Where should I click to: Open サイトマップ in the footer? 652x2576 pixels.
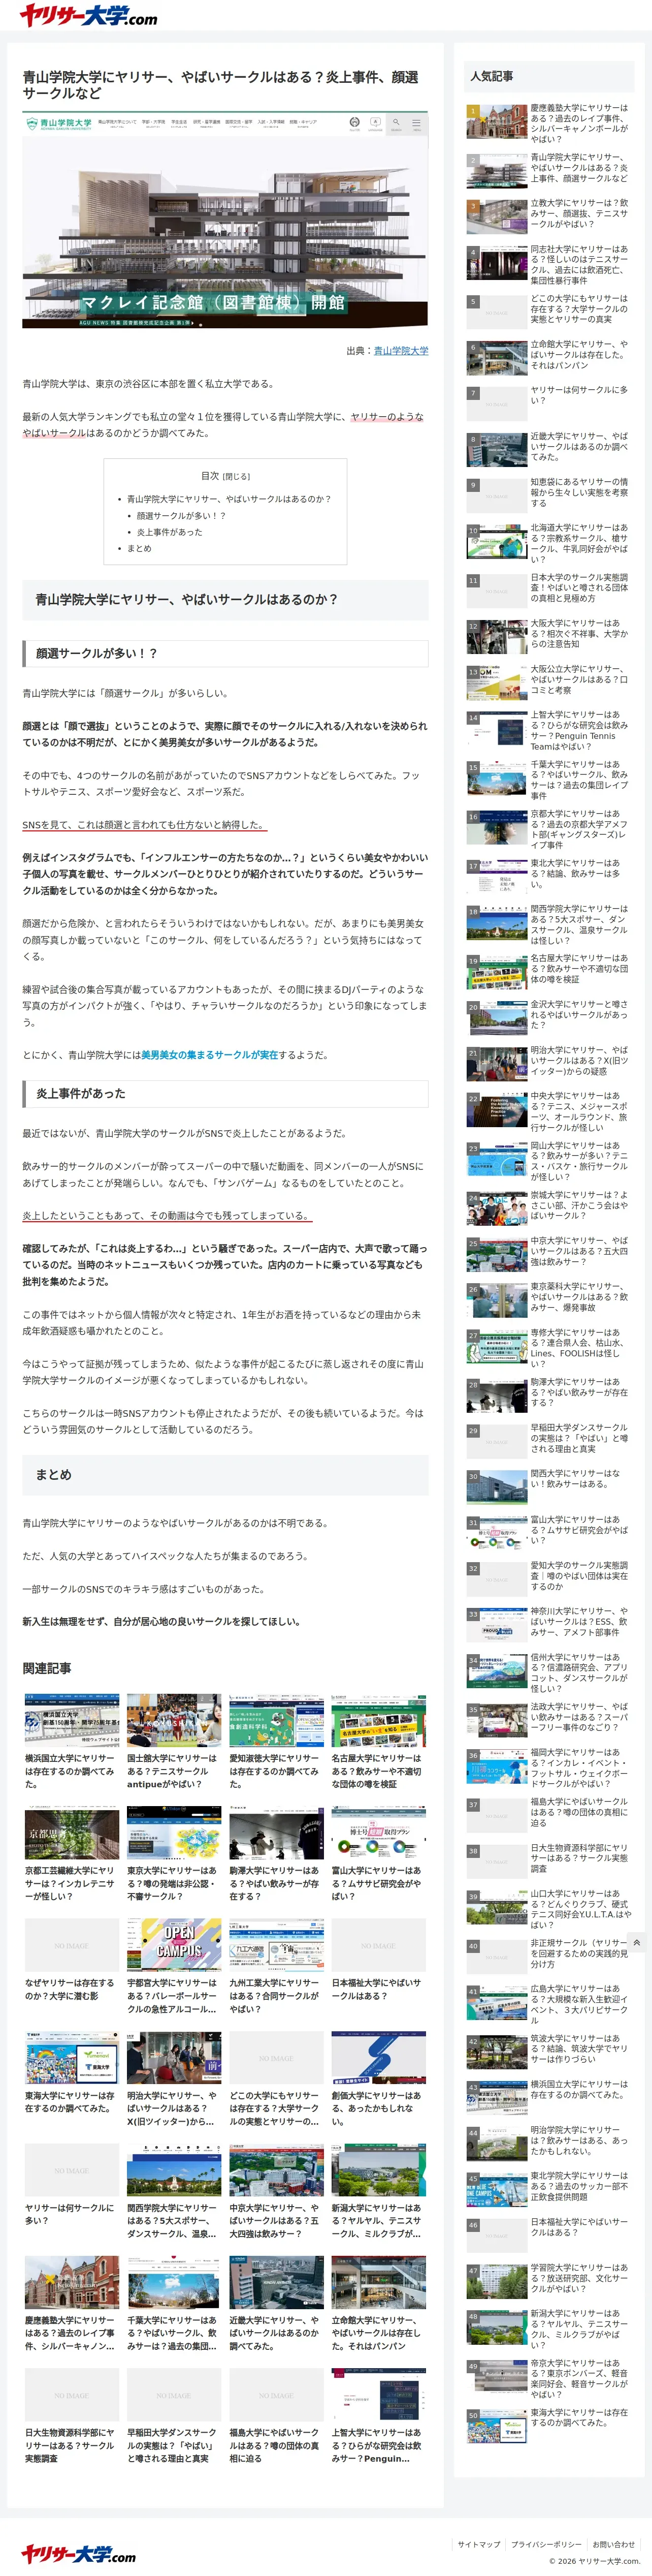tap(478, 2544)
